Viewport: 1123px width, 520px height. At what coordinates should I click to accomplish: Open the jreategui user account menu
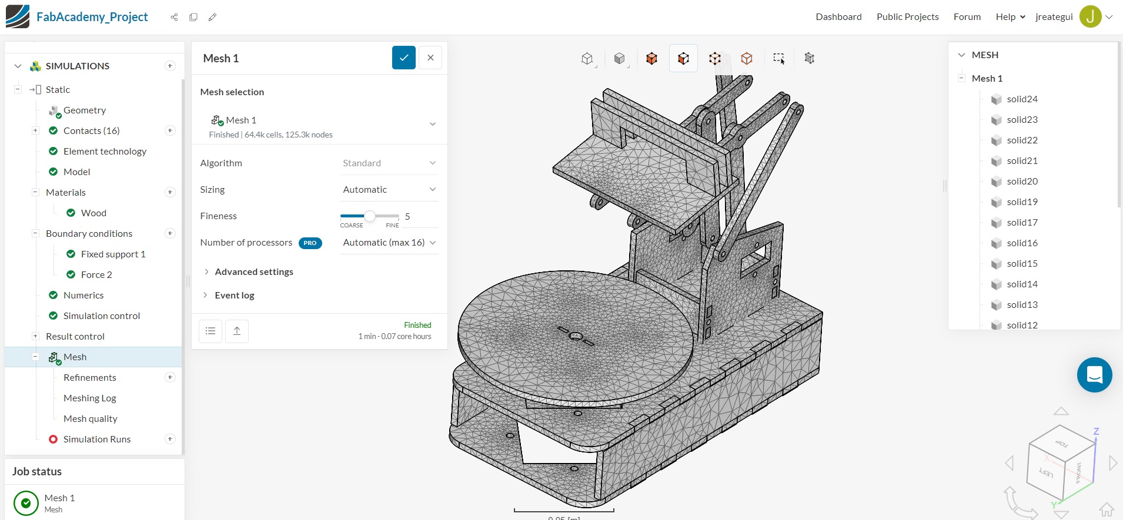coord(1074,16)
